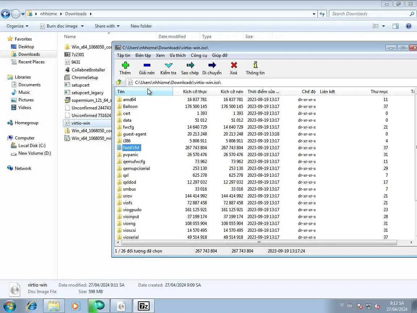Viewport: 417px width, 313px height.
Task: Click the volume muted tray icon
Action: pos(377,306)
